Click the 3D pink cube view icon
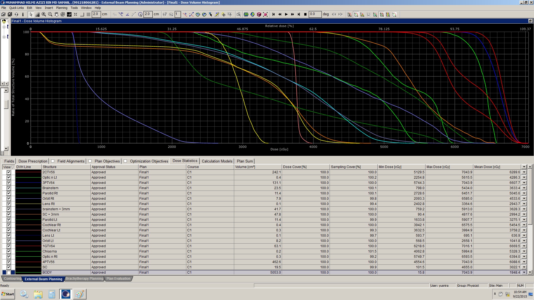The image size is (534, 300). coord(259,14)
